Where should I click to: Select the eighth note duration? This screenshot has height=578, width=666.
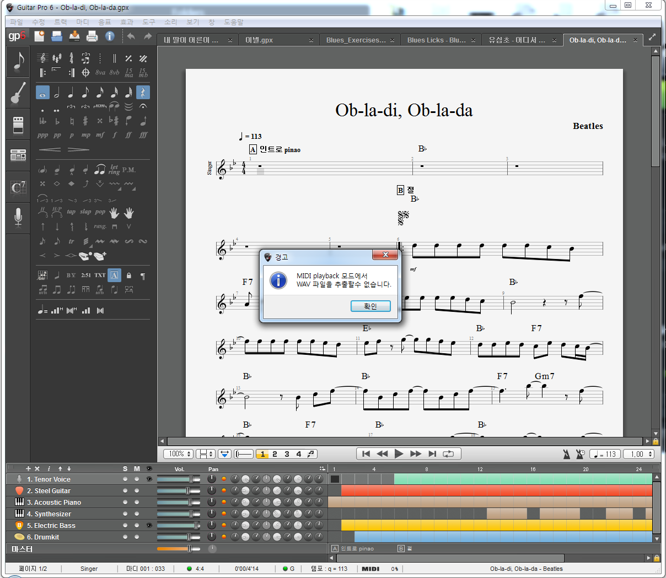tap(85, 93)
